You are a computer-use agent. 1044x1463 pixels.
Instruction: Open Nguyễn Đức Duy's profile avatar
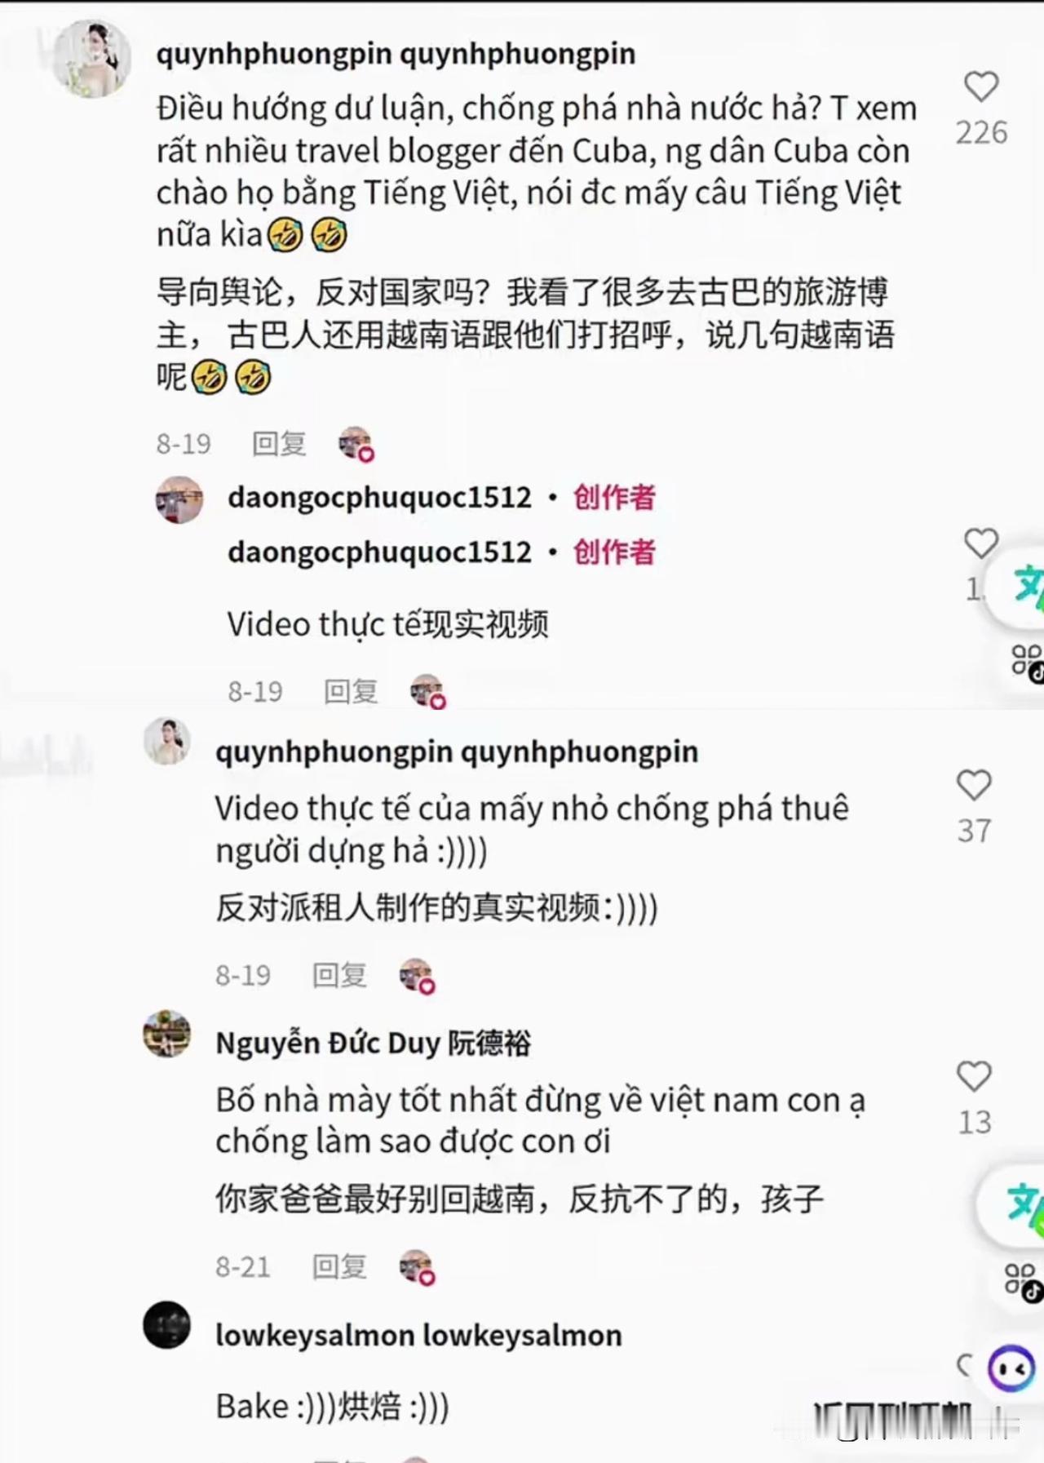point(167,1034)
